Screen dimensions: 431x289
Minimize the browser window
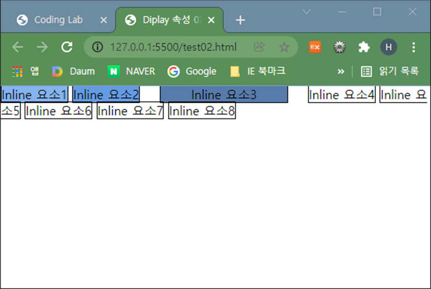[x=342, y=11]
